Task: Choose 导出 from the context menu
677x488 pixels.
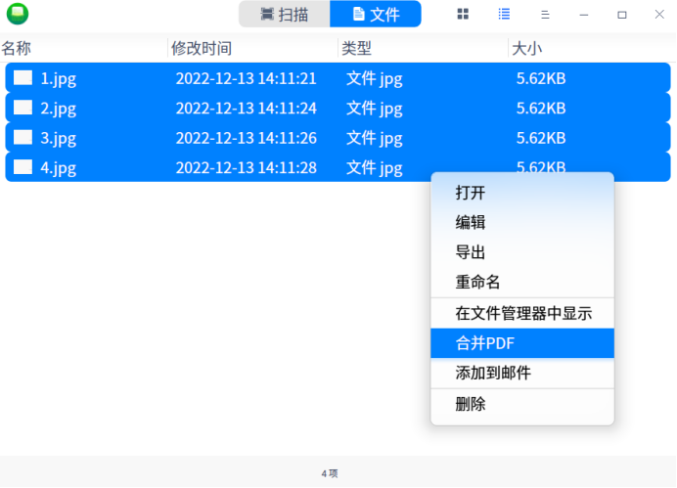Action: click(x=522, y=252)
